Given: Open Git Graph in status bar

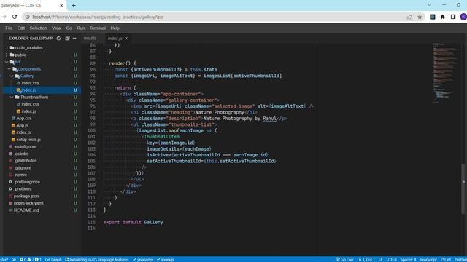Looking at the screenshot, I should coord(53,259).
